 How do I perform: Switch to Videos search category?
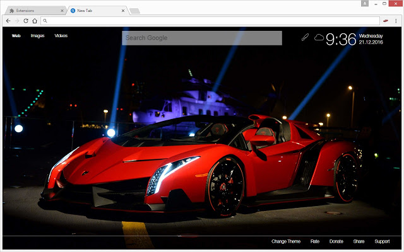point(61,36)
